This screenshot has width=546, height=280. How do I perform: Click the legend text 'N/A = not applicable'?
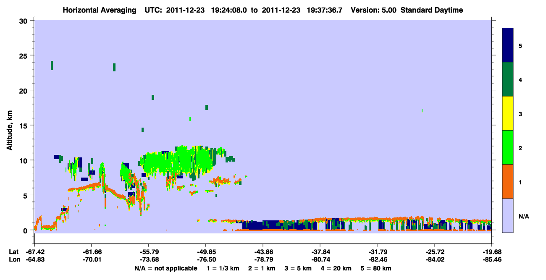coord(165,268)
